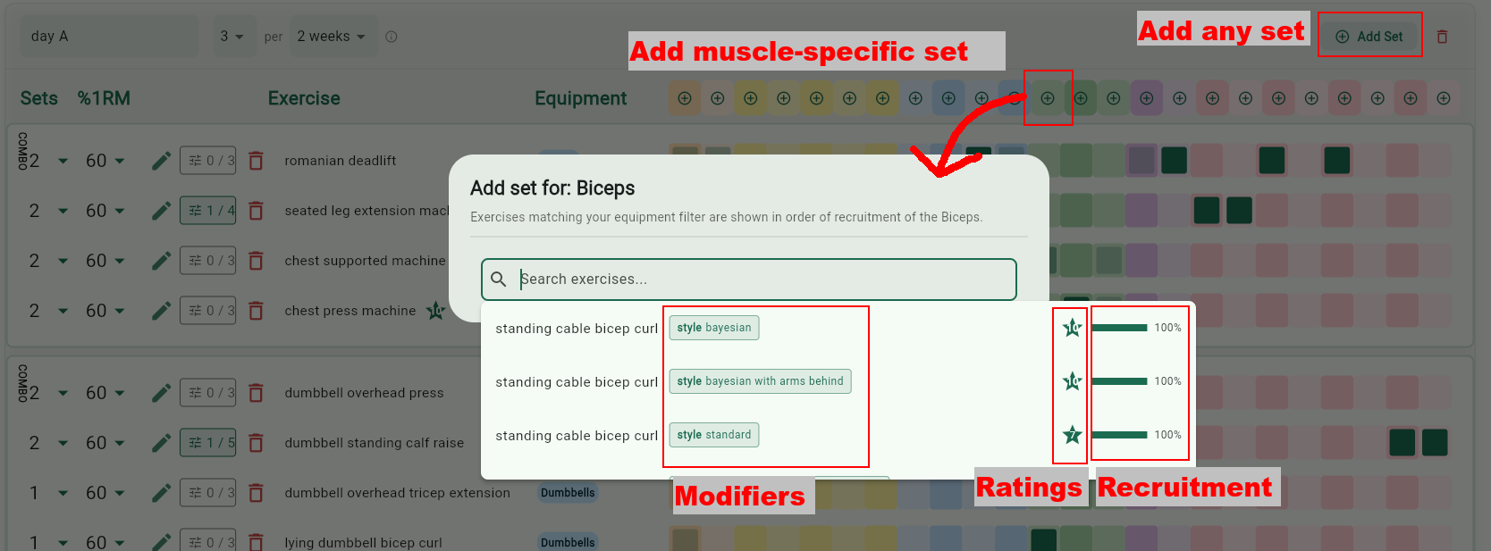Click recruitment bar for standard style curl
This screenshot has height=551, width=1491.
click(1119, 435)
